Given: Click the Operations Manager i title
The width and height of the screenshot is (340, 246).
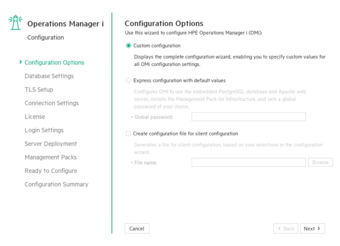Looking at the screenshot, I should click(x=65, y=23).
